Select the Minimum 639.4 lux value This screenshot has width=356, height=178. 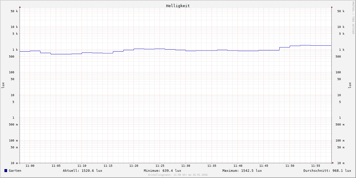(162, 171)
